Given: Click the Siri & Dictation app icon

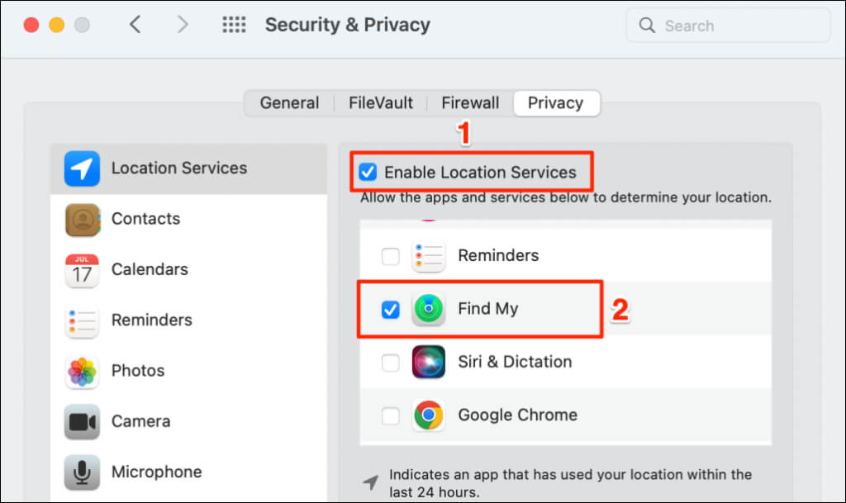Looking at the screenshot, I should click(x=429, y=361).
